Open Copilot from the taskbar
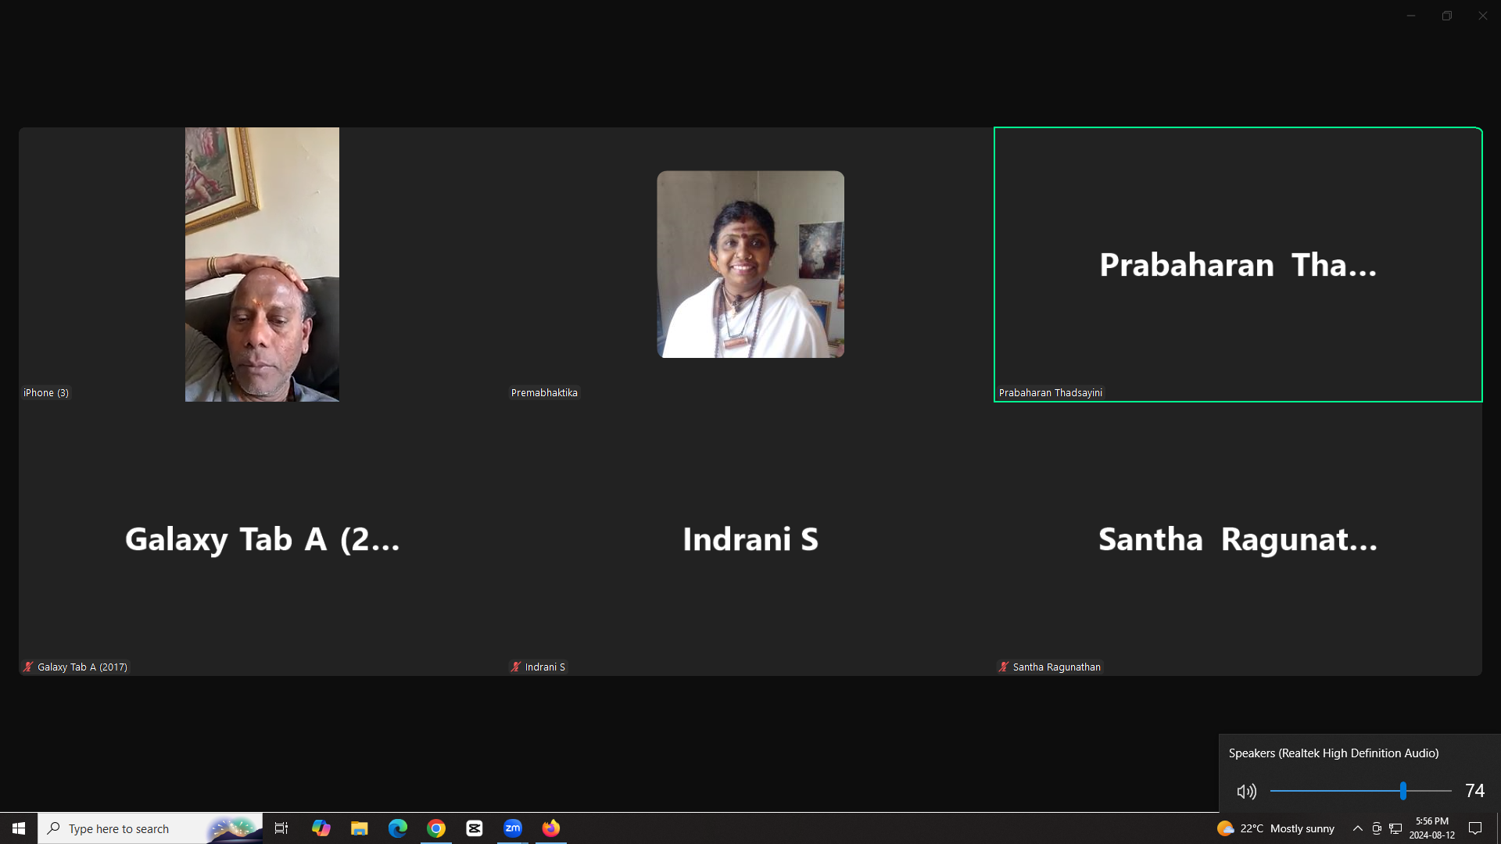Screen dimensions: 1501x844 tap(321, 828)
